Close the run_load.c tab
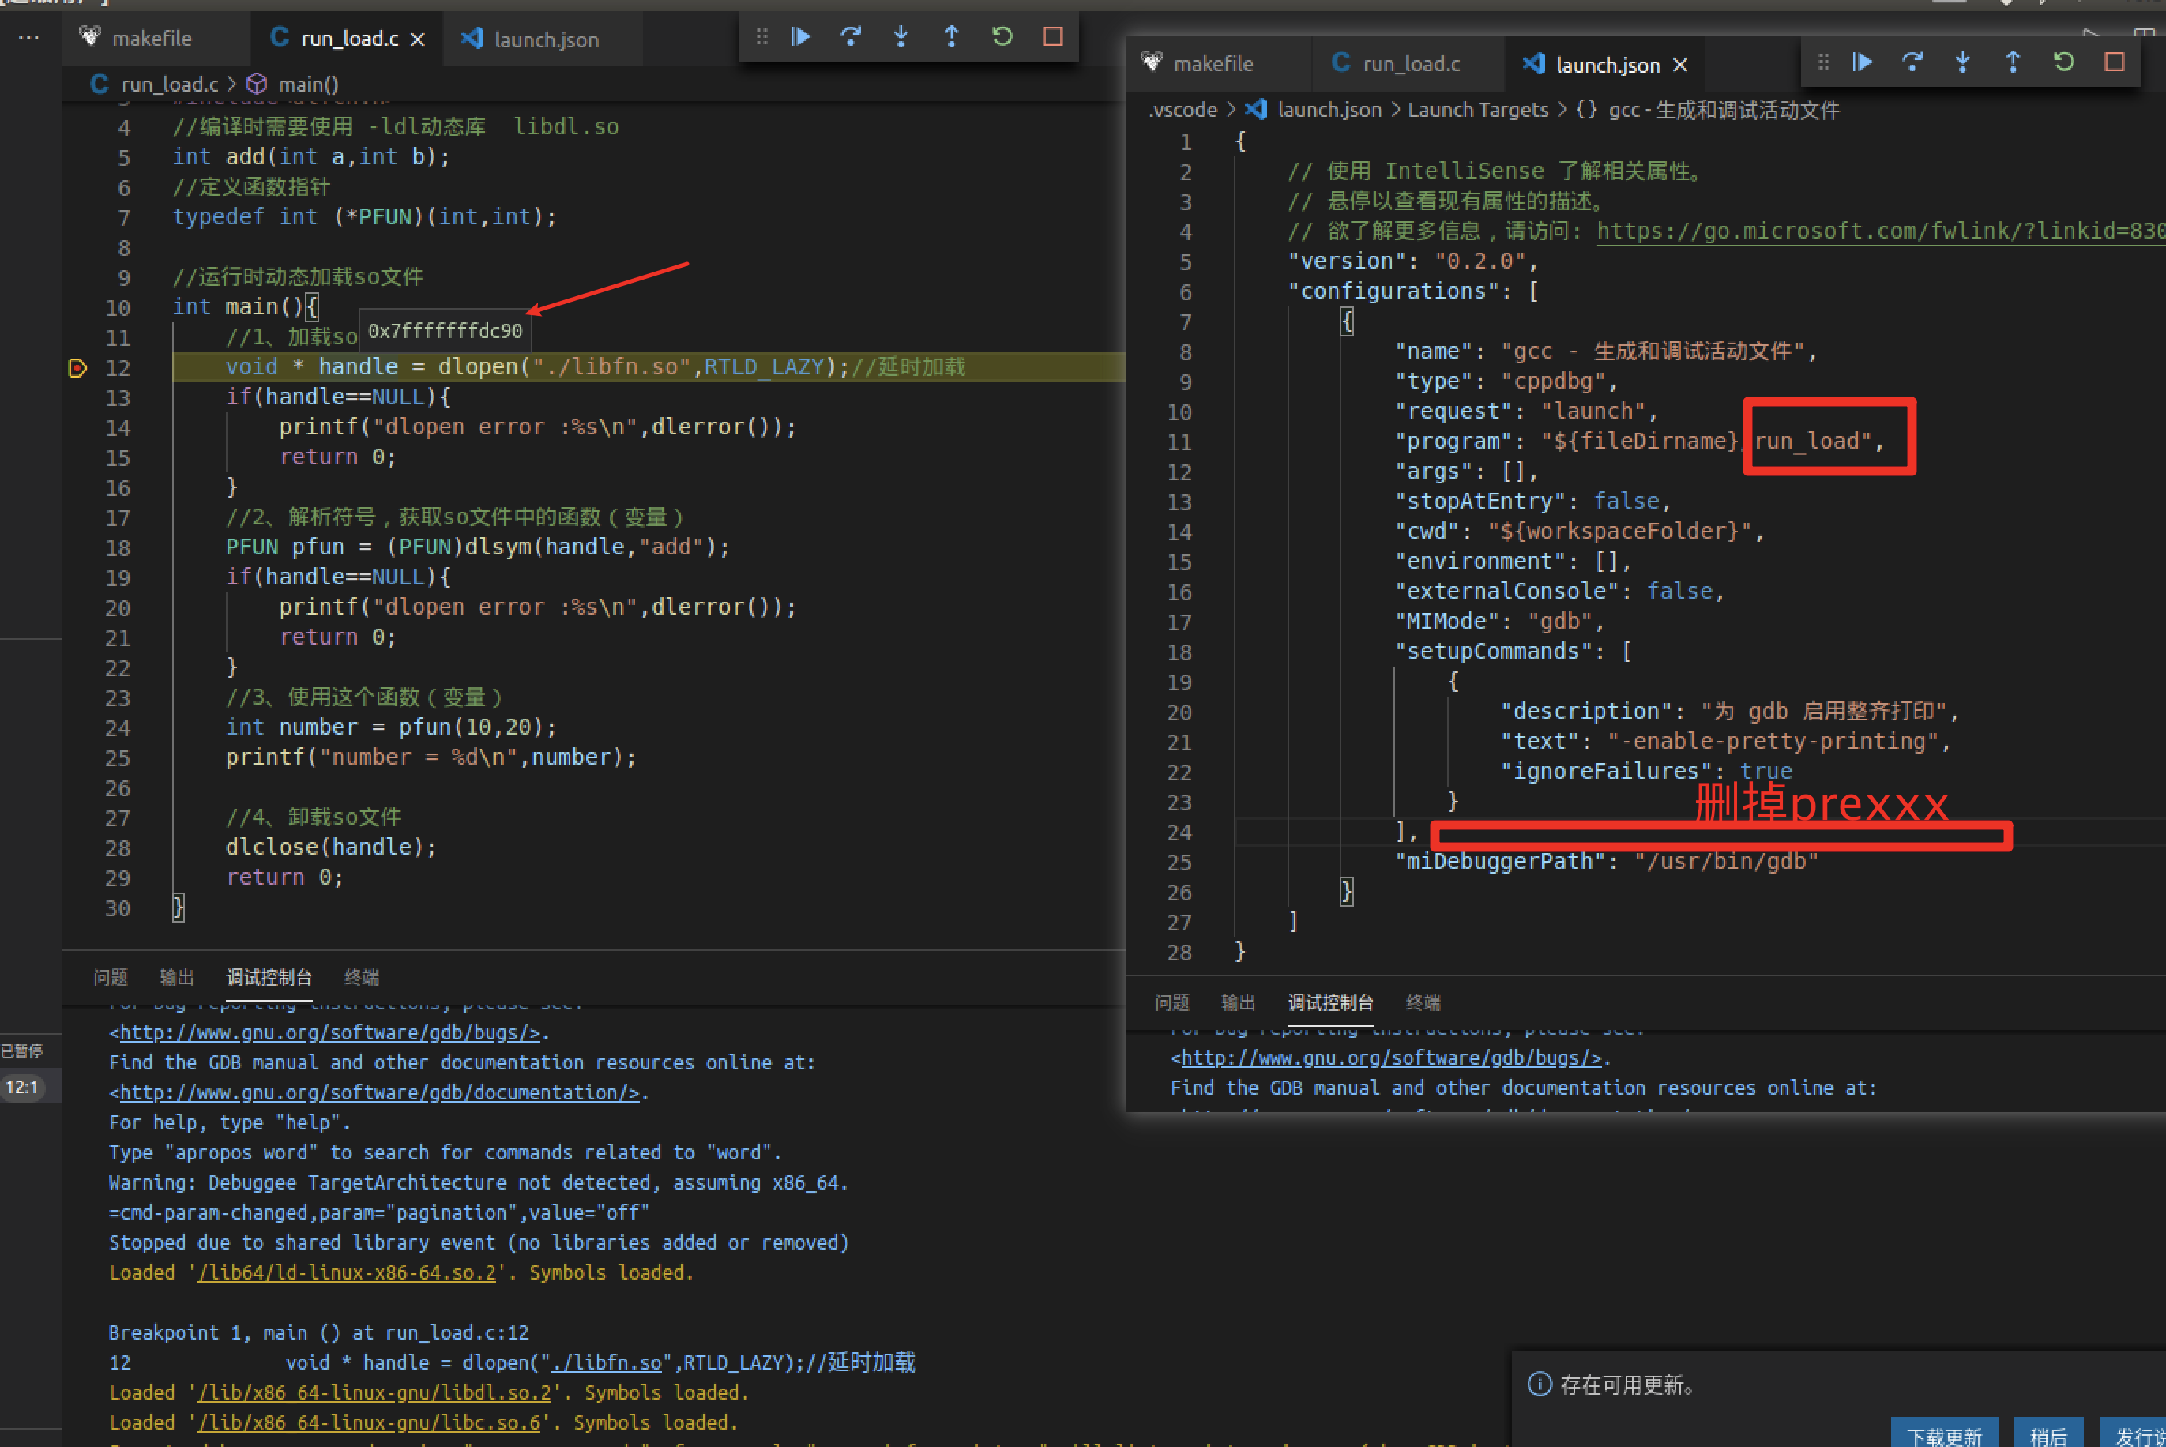Screen dimensions: 2166x1447 point(418,39)
